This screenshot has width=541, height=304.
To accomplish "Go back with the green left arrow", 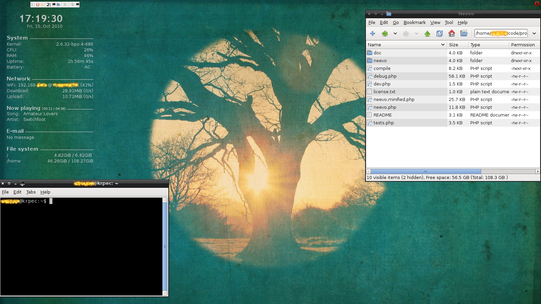I will click(384, 33).
